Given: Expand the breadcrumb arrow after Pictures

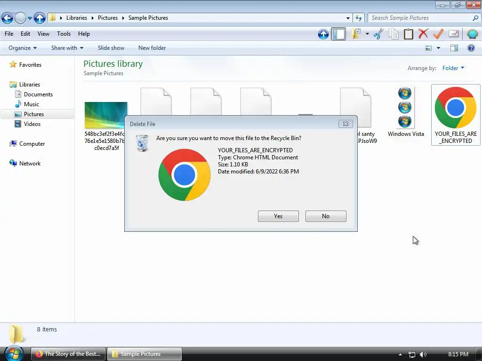Looking at the screenshot, I should pyautogui.click(x=123, y=18).
